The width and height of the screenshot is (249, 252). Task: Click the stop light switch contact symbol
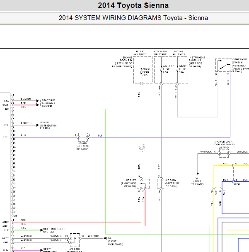coord(224,65)
